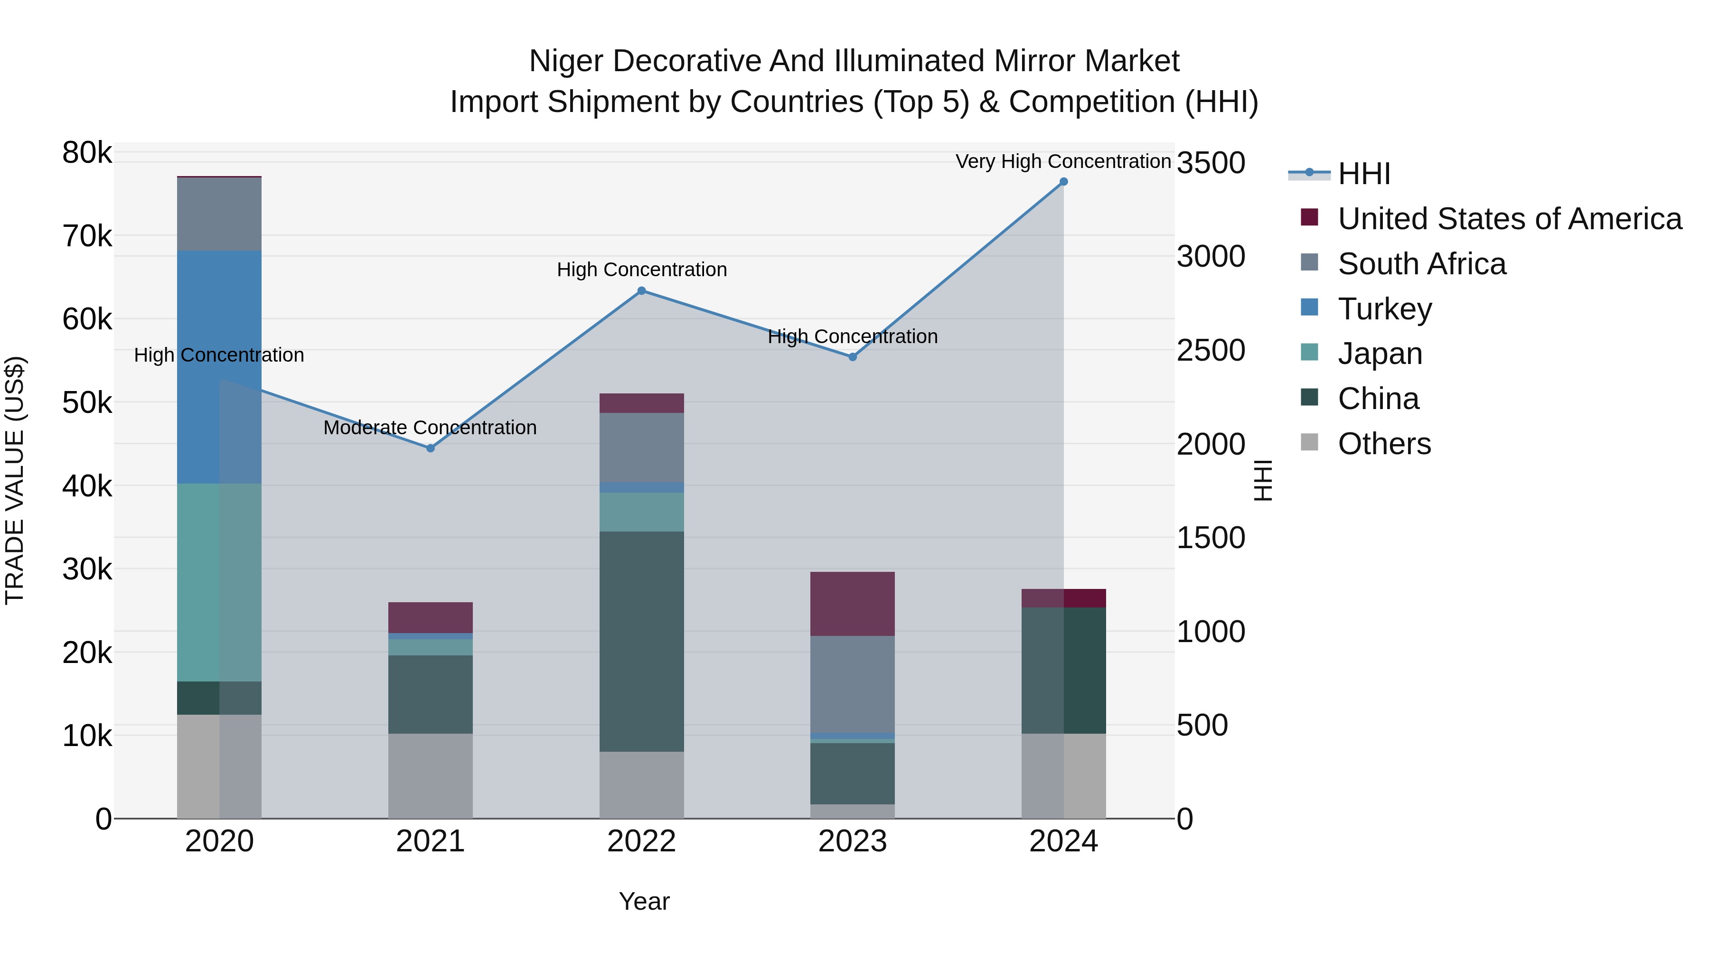
Task: Click the 80k left axis tick label
Action: pos(87,152)
